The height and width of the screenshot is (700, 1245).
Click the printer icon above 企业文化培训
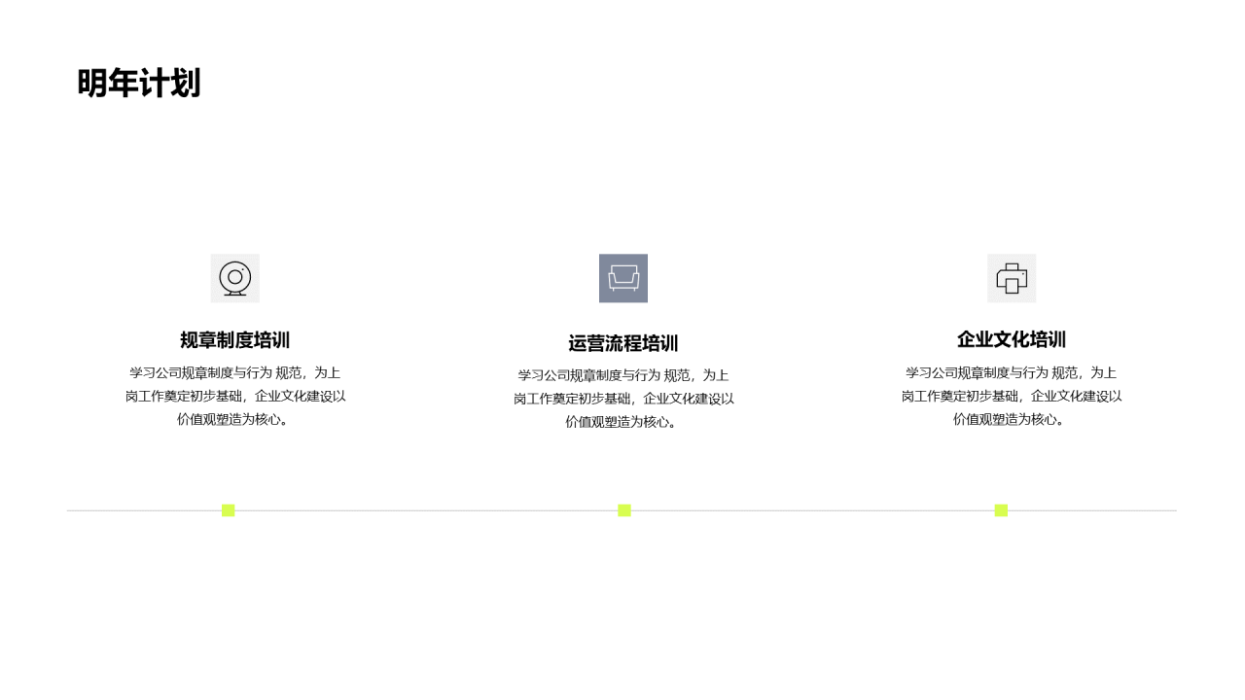[x=1012, y=278]
